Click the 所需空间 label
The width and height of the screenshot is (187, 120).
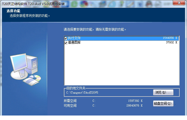(x=70, y=101)
